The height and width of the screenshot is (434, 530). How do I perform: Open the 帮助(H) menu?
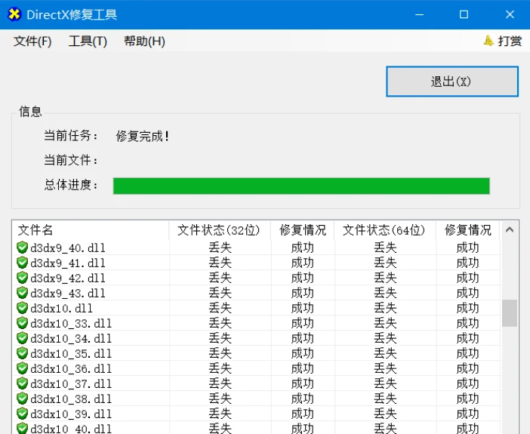(x=144, y=42)
